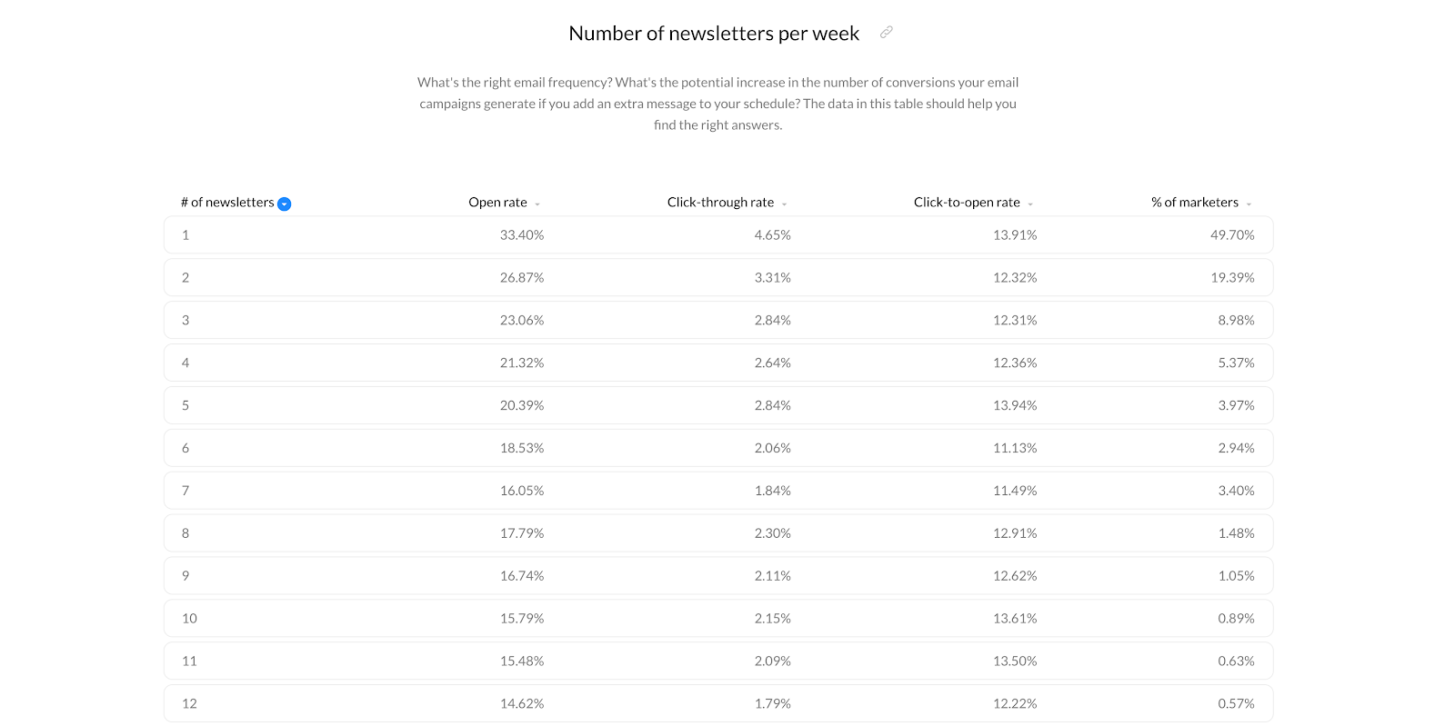Click the 'Click-through rate' header label

720,203
